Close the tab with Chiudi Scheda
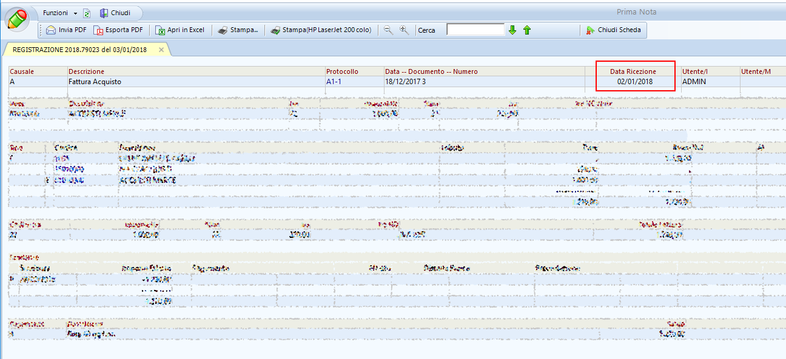The height and width of the screenshot is (359, 786). pyautogui.click(x=613, y=30)
